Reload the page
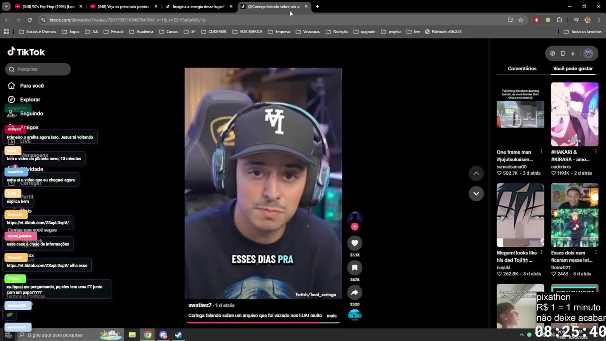 click(x=29, y=20)
